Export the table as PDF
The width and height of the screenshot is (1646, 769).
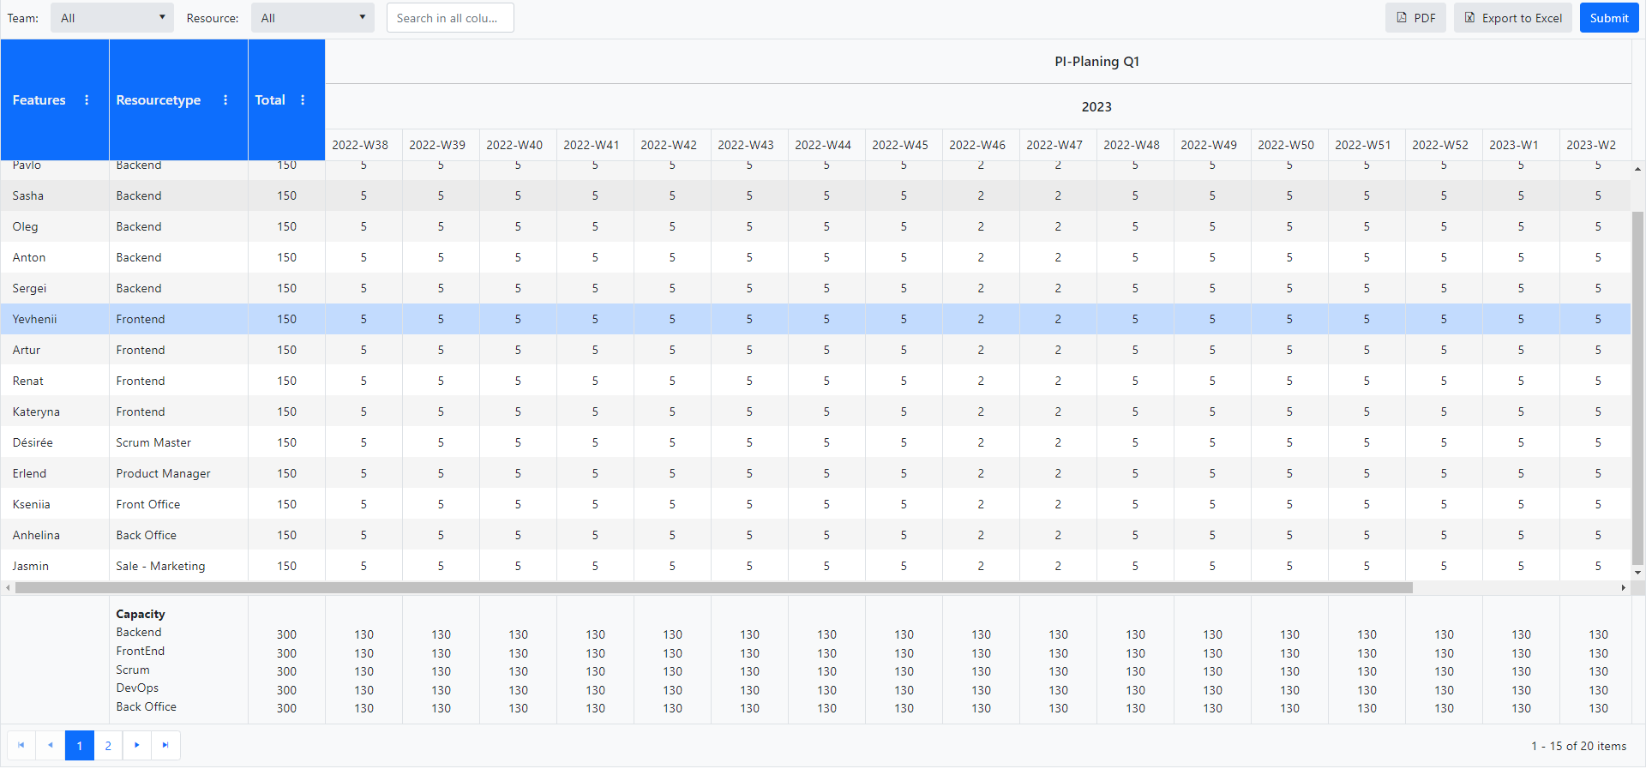pos(1415,18)
